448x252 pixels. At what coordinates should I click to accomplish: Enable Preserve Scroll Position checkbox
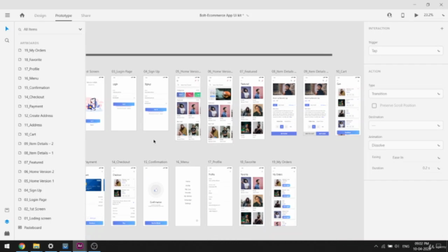tap(374, 106)
